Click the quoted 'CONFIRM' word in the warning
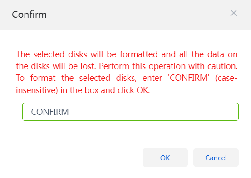The height and width of the screenshot is (178, 251). (188, 78)
